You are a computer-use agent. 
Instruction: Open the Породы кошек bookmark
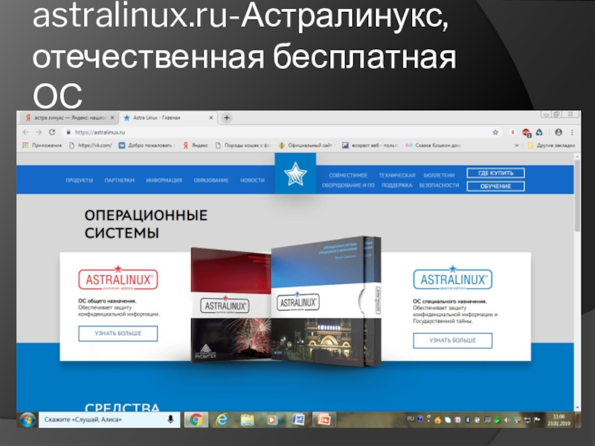[243, 145]
